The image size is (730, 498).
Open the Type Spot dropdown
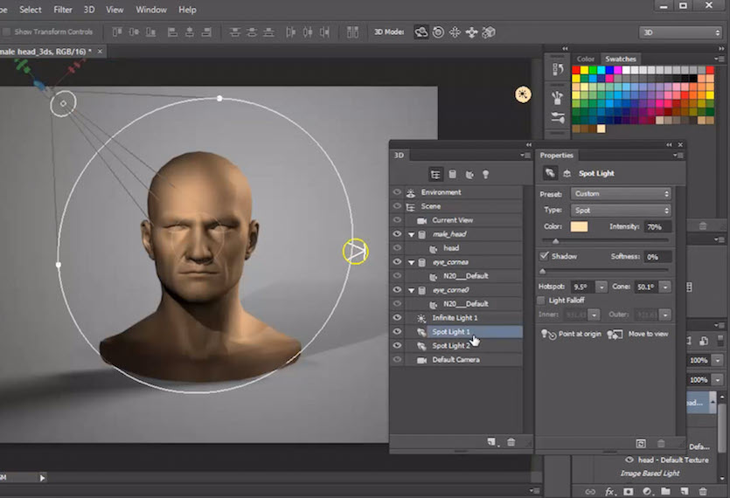point(621,211)
